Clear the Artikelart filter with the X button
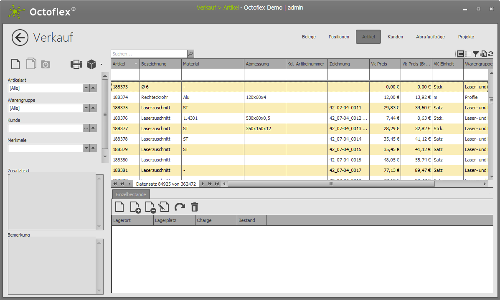 [93, 88]
